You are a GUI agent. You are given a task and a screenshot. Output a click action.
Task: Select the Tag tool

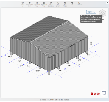(x=72, y=4)
